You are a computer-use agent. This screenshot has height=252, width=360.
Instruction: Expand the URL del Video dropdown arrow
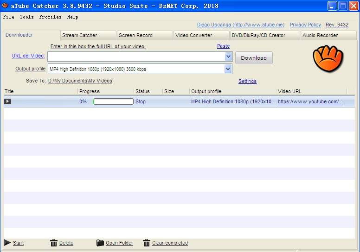tap(228, 57)
